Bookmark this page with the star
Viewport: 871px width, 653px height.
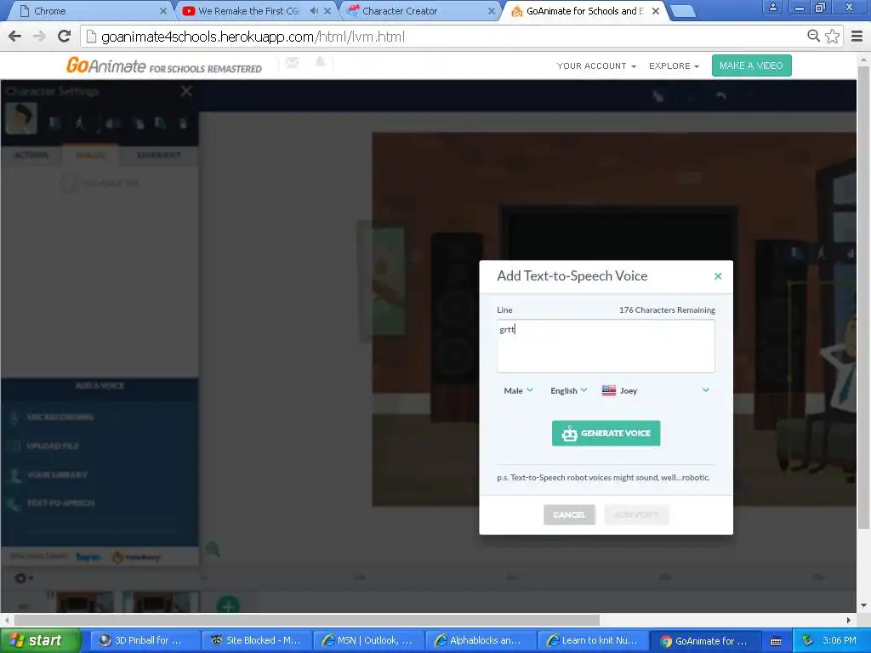click(x=832, y=37)
